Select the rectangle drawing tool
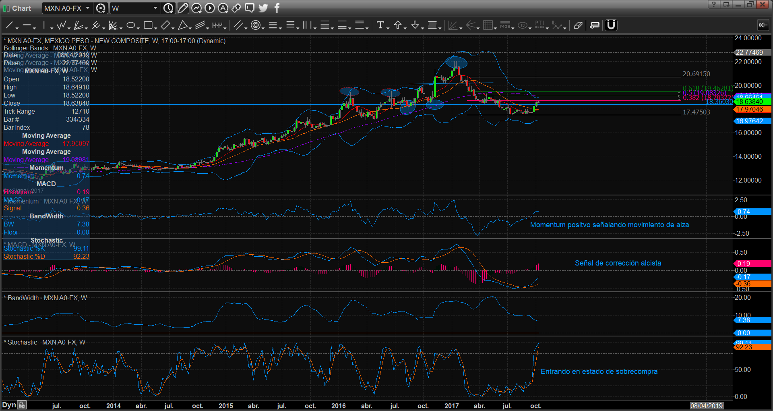This screenshot has width=773, height=411. tap(148, 25)
